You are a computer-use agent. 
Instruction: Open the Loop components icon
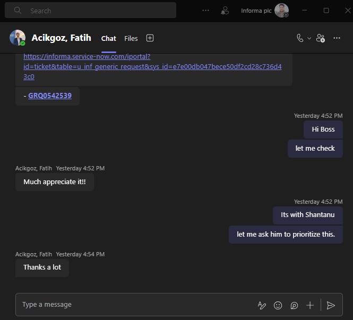pos(294,305)
